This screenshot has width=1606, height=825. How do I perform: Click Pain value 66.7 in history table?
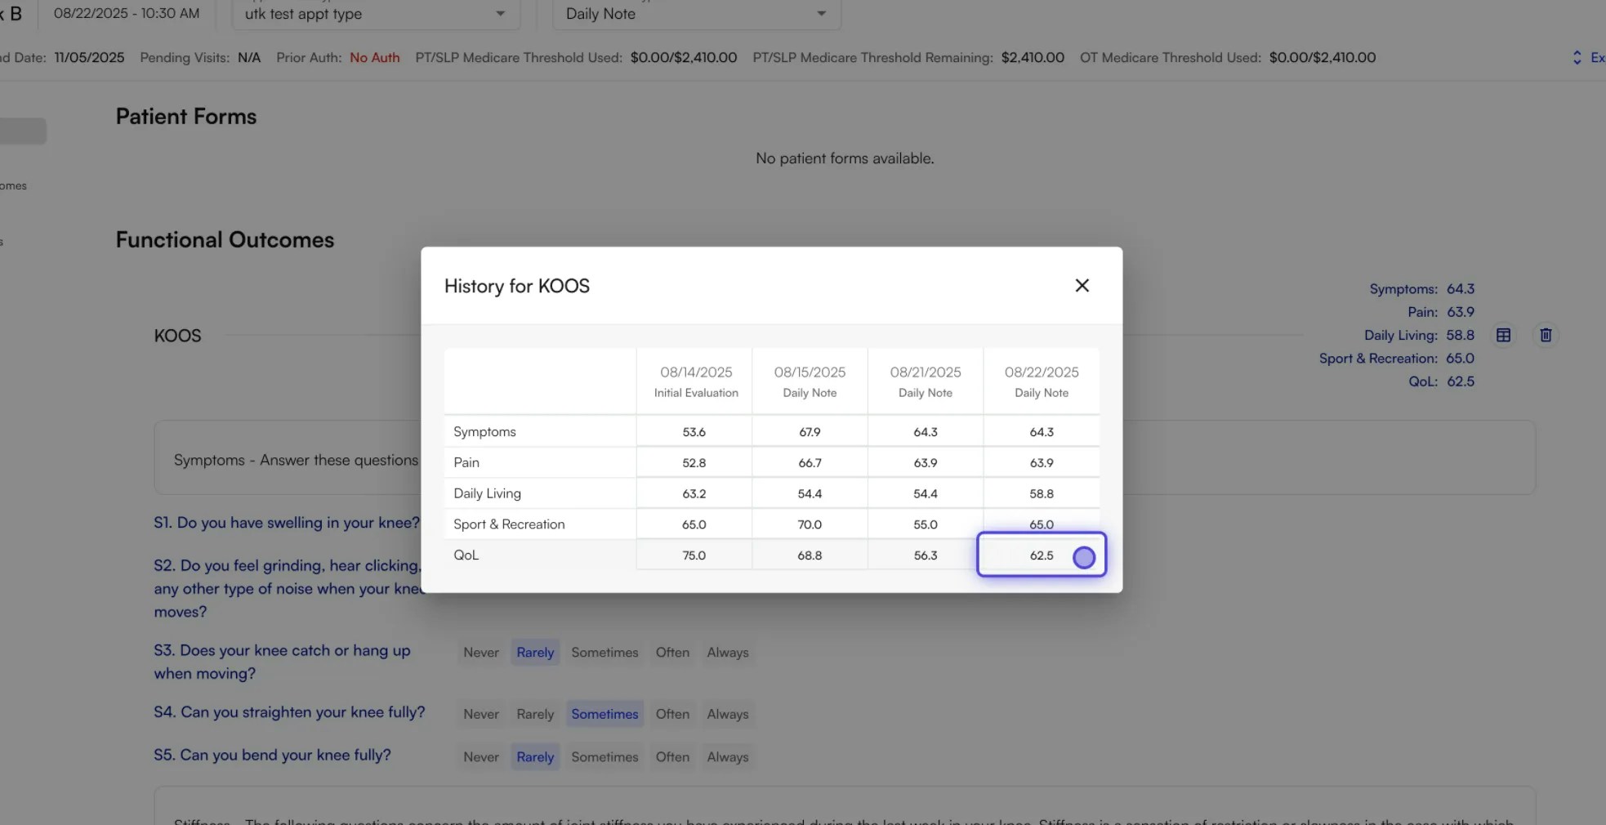(810, 462)
